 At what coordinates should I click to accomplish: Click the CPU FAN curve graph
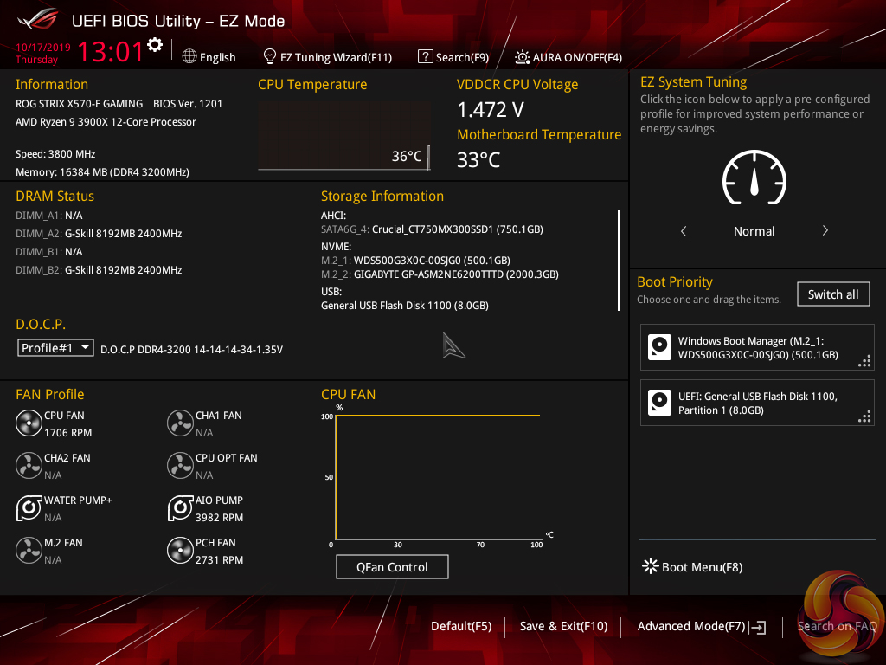coord(438,477)
